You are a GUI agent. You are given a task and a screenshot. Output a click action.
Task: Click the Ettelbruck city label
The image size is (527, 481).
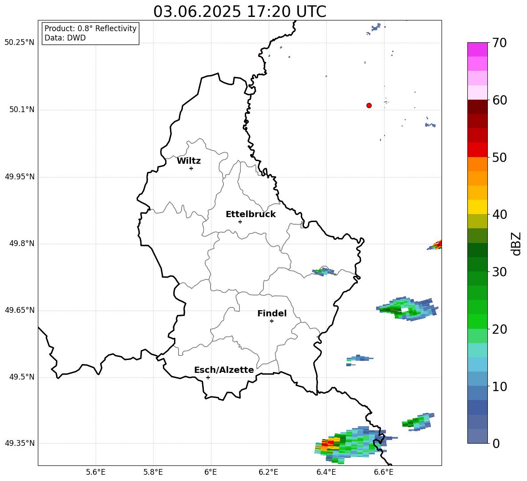coord(251,214)
